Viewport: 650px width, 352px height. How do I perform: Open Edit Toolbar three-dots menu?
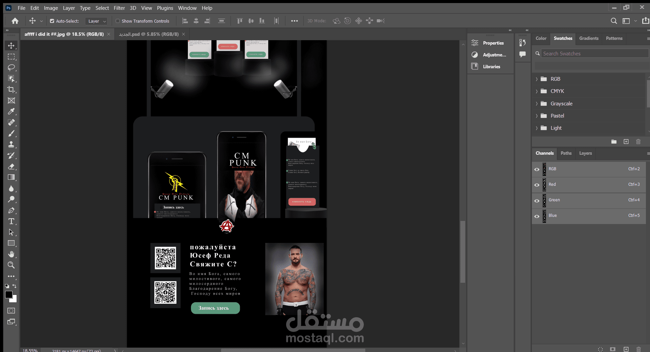click(11, 276)
